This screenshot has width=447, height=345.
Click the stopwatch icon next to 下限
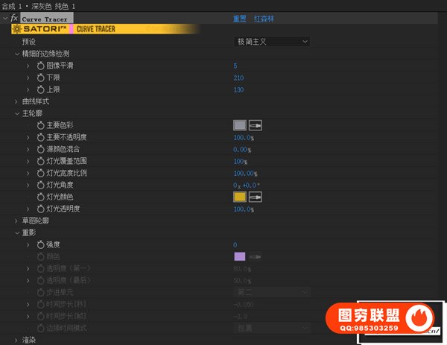tap(41, 77)
